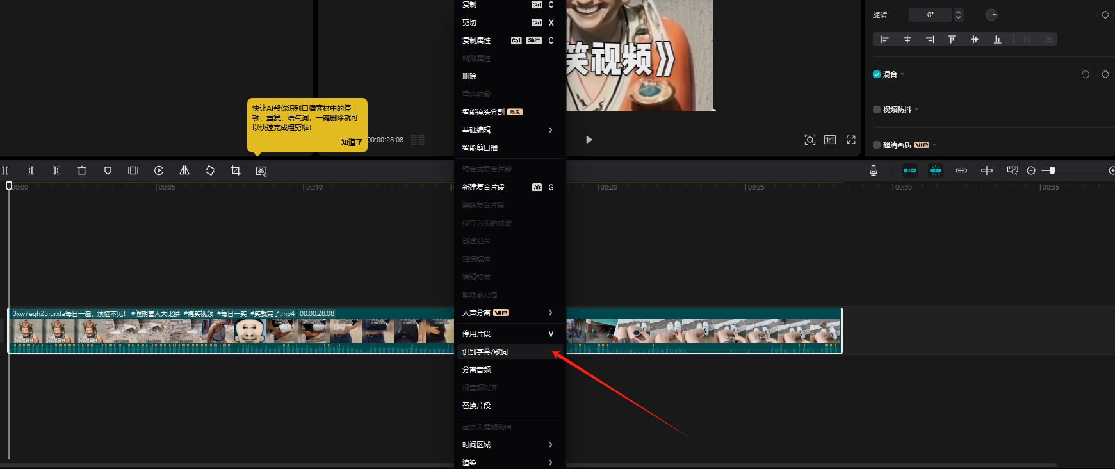Expand the 超清画质 section arrow
Screen dimensions: 1115x469
(x=934, y=145)
